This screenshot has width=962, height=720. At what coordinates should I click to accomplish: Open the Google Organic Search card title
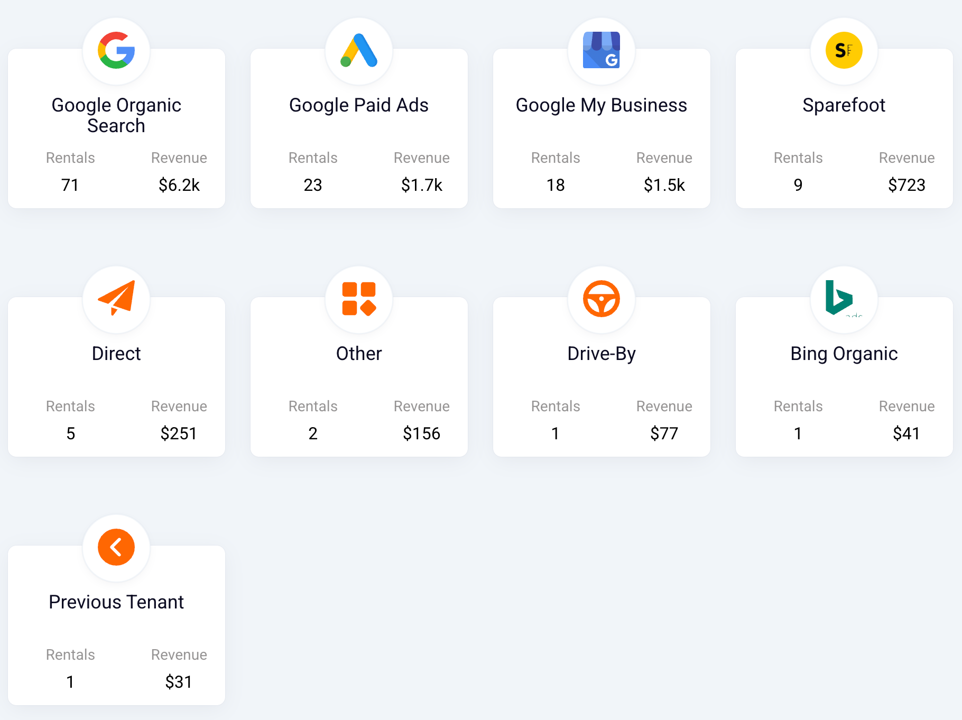[116, 115]
